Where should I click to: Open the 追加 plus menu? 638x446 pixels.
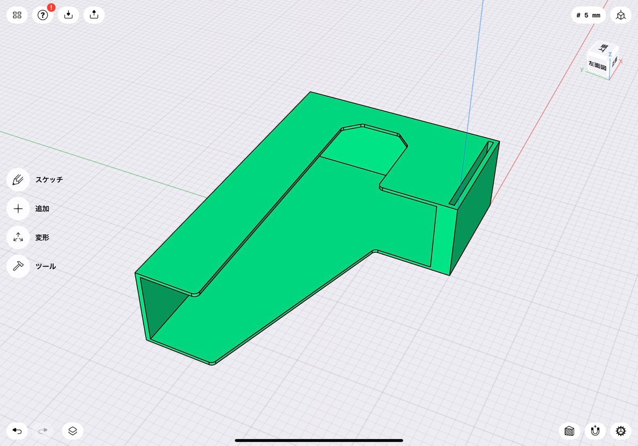[x=18, y=209]
